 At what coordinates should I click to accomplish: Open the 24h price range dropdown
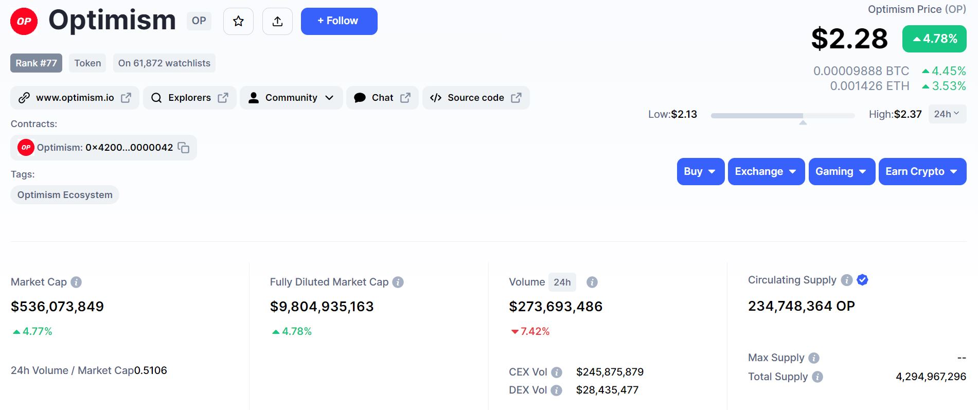coord(947,114)
